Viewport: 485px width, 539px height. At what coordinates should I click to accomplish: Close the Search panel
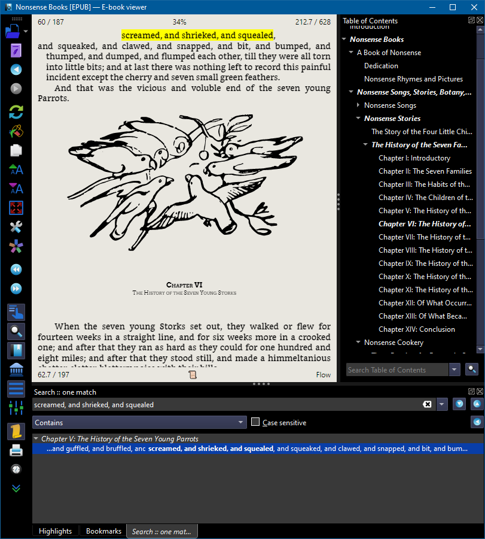[480, 392]
